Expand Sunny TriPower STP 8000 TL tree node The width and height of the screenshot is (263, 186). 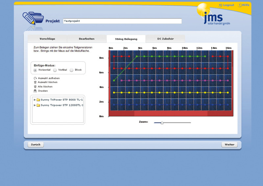(35, 100)
